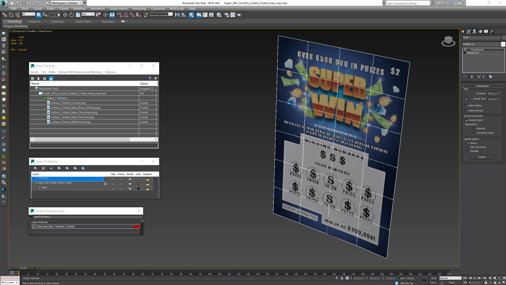Viewport: 506px width, 285px height.
Task: Click the Render Production teapot icon
Action: tap(239, 15)
